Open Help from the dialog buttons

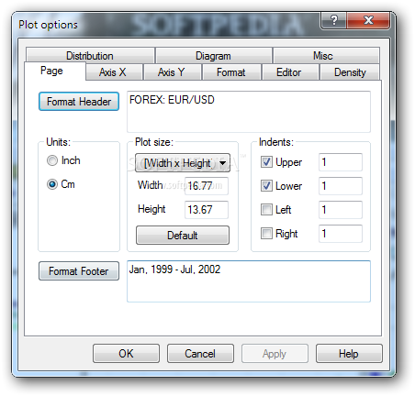(x=349, y=354)
